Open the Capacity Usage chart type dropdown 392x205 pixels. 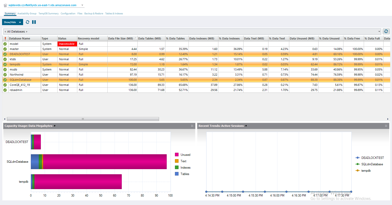pos(55,126)
